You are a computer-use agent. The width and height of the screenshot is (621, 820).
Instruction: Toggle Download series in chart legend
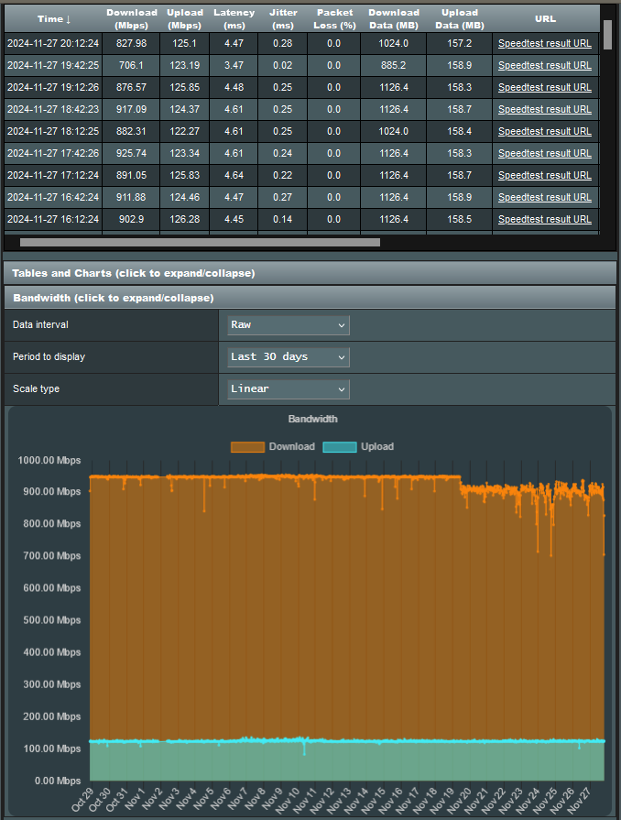[291, 447]
